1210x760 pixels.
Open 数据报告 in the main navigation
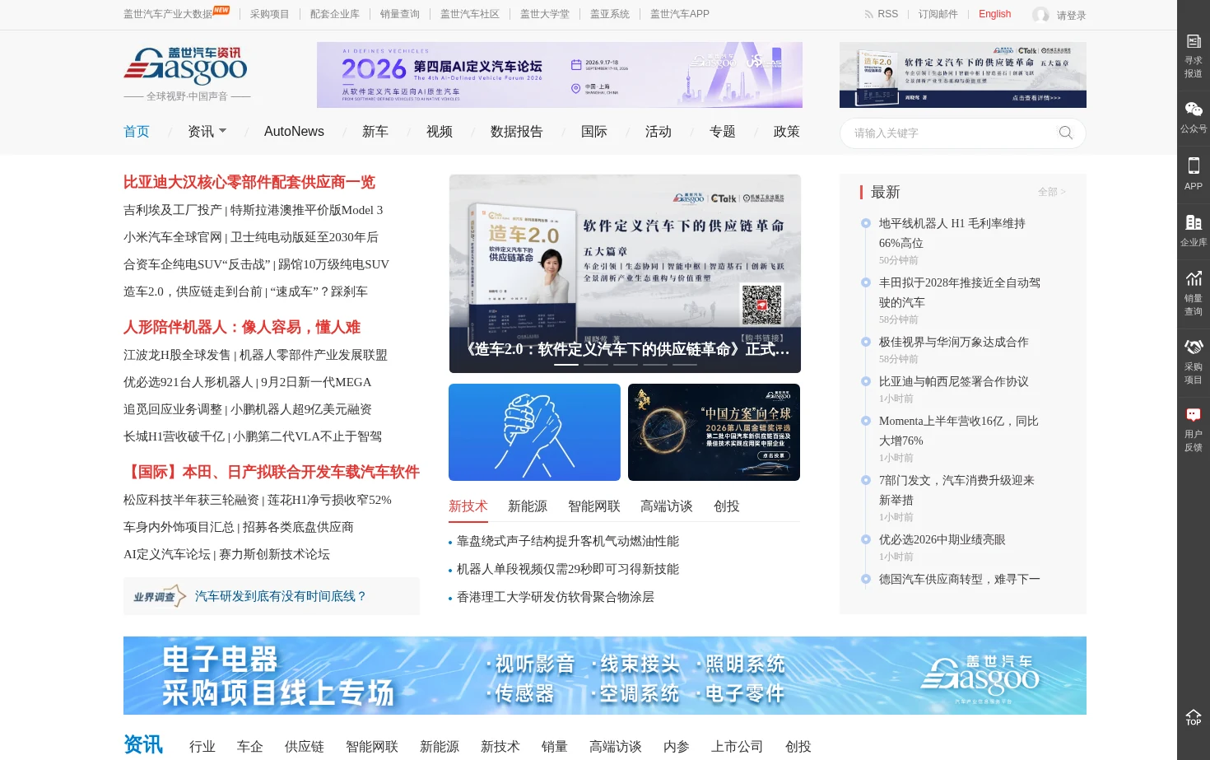coord(517,132)
